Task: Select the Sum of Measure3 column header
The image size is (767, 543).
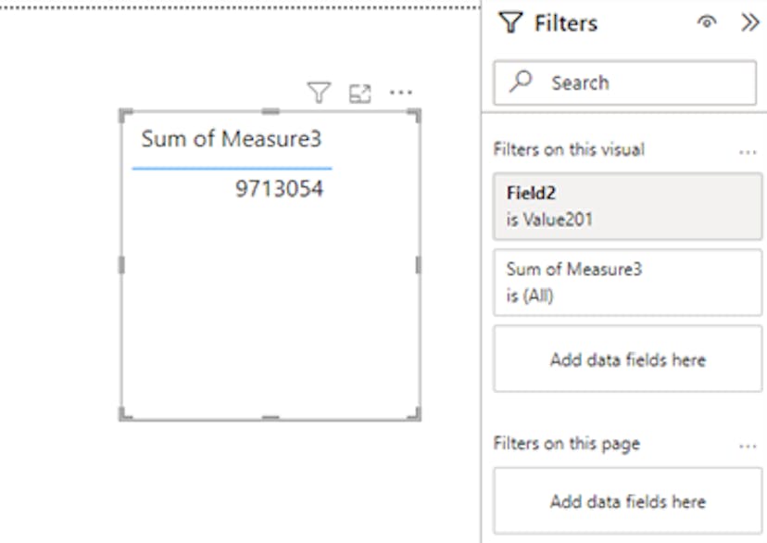Action: point(232,139)
